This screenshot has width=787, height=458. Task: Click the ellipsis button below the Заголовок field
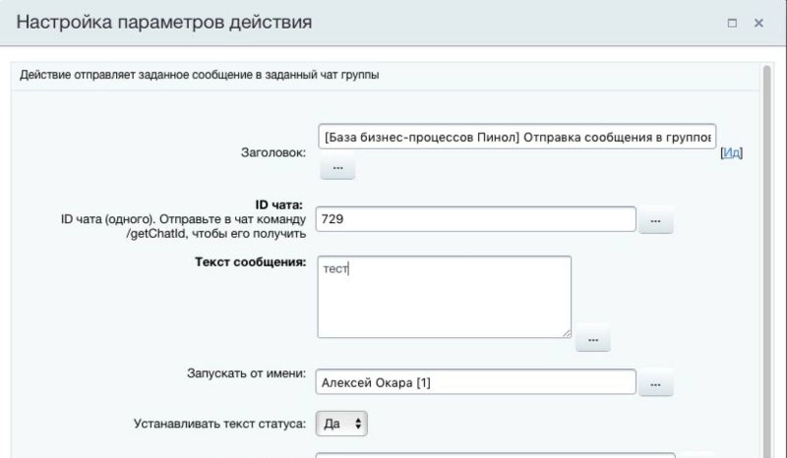pos(336,168)
